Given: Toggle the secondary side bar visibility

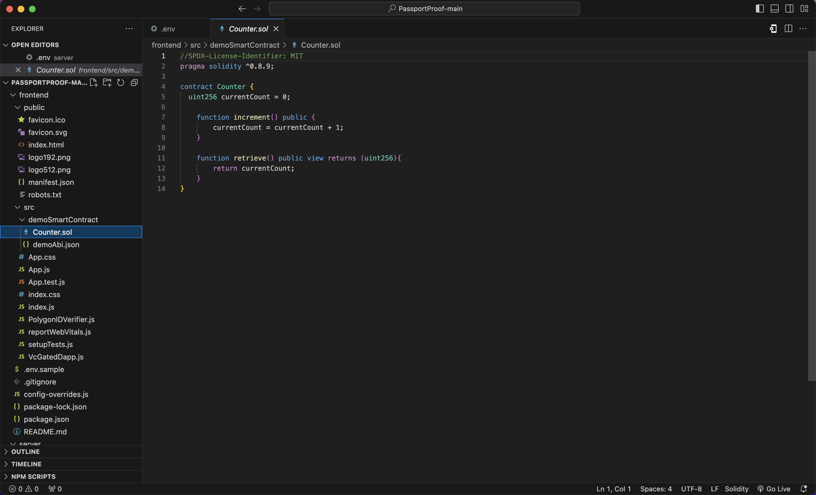Looking at the screenshot, I should pyautogui.click(x=789, y=9).
